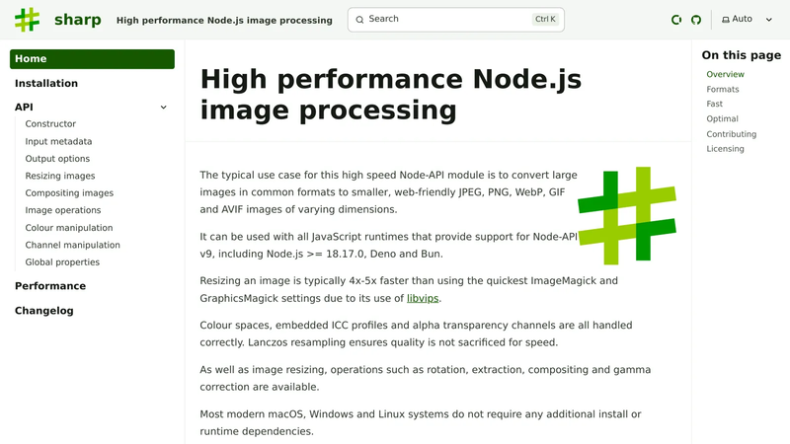Open the Auto theme dropdown
The height and width of the screenshot is (444, 790).
[x=747, y=19]
